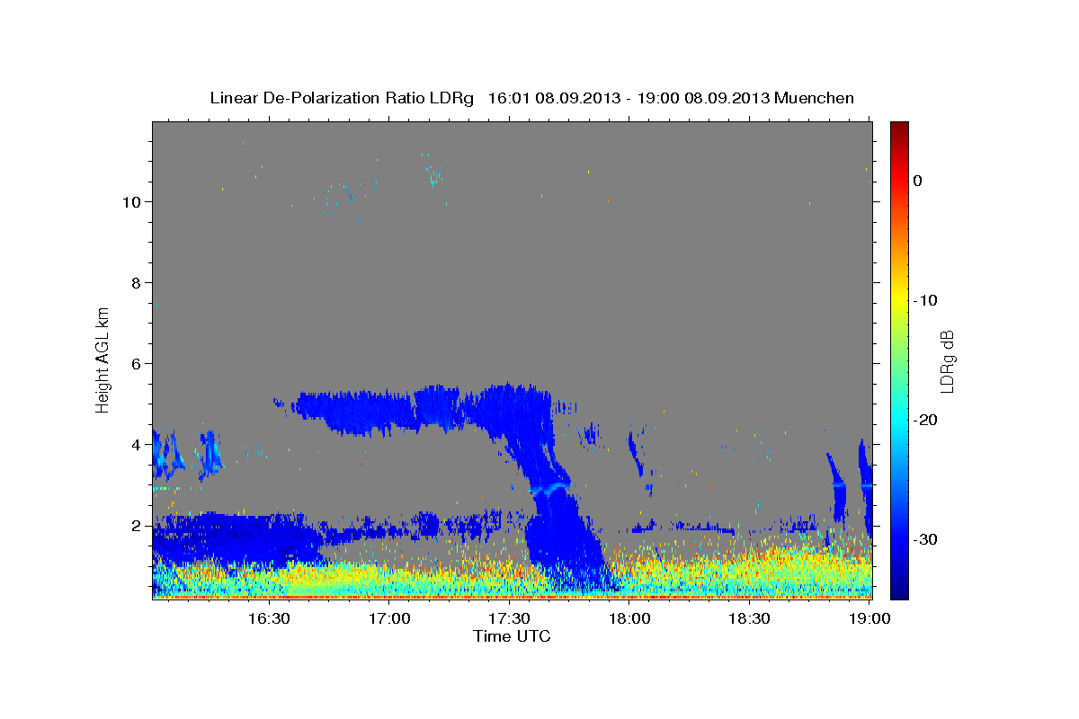Click the height label '8'
1079x719 pixels.
coord(136,282)
